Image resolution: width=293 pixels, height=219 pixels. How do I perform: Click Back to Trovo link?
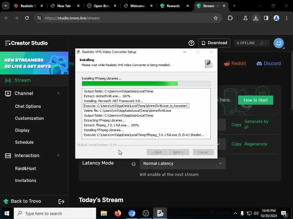(x=26, y=201)
